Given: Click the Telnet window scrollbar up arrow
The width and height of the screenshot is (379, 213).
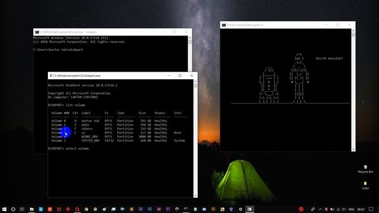Looking at the screenshot, I should click(x=353, y=31).
